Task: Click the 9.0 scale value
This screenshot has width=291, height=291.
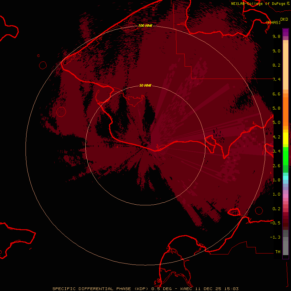Action: (276, 51)
